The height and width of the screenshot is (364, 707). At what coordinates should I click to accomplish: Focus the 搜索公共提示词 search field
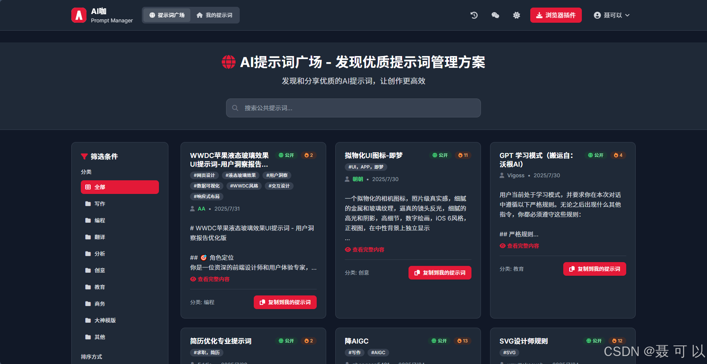(353, 108)
